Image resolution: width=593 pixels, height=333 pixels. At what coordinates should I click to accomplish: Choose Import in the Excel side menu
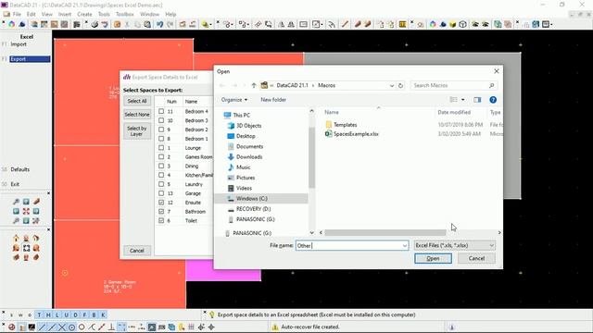point(19,44)
